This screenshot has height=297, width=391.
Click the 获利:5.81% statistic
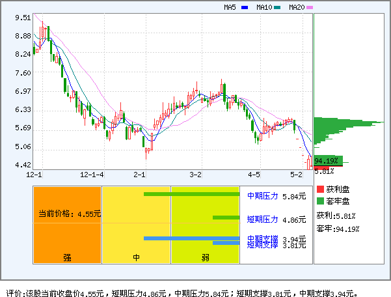(x=336, y=216)
